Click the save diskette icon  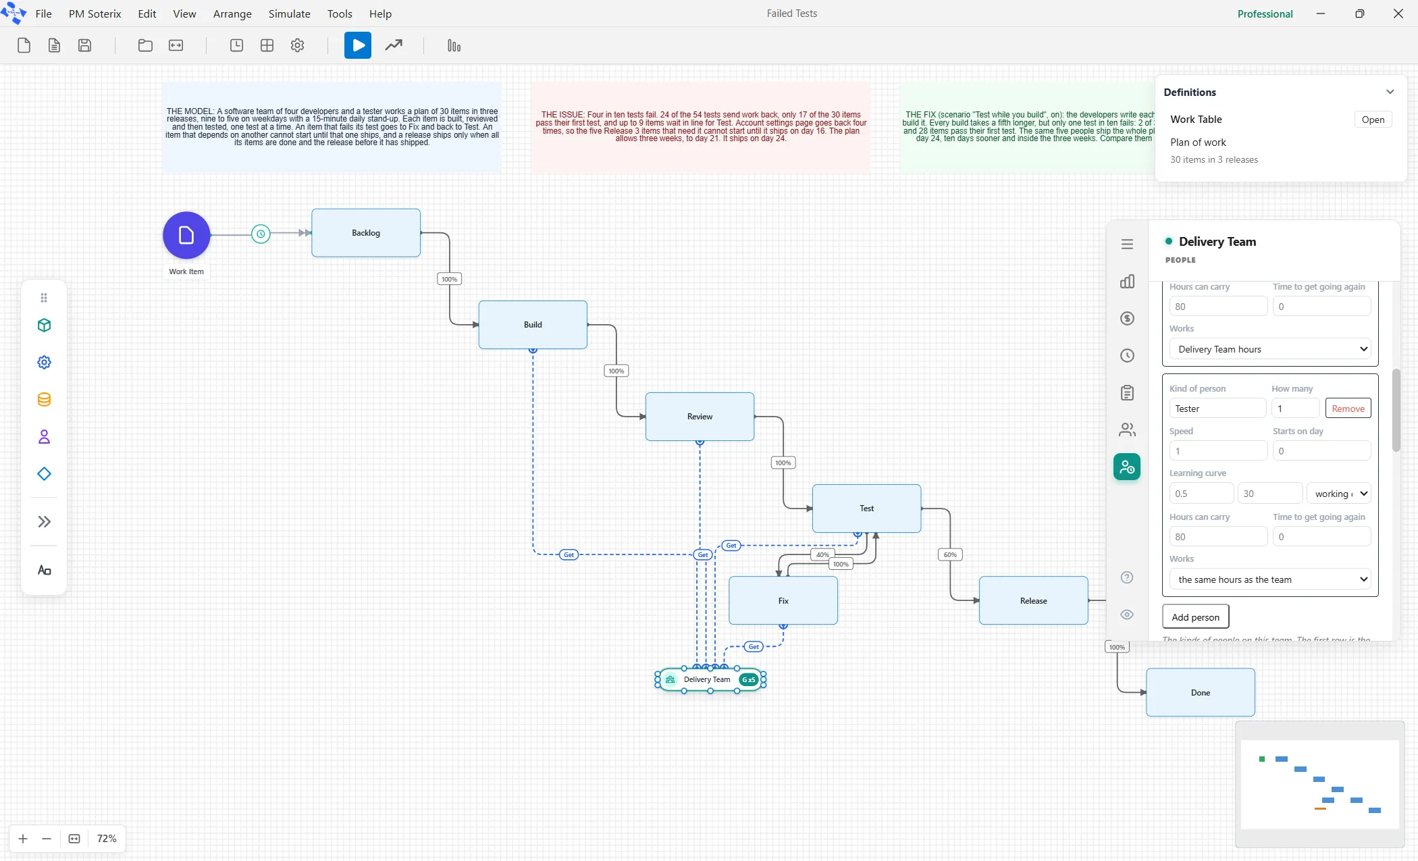pyautogui.click(x=84, y=45)
